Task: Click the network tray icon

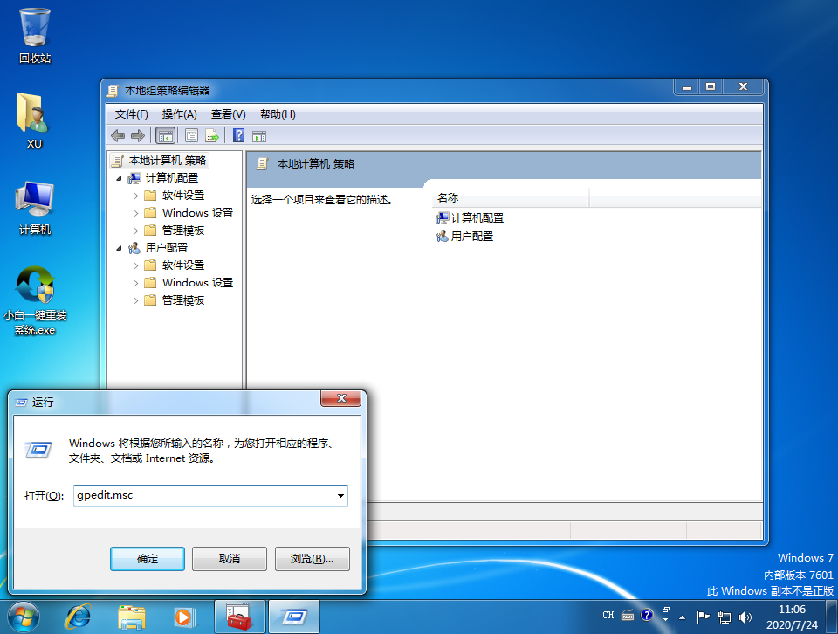Action: tap(725, 617)
